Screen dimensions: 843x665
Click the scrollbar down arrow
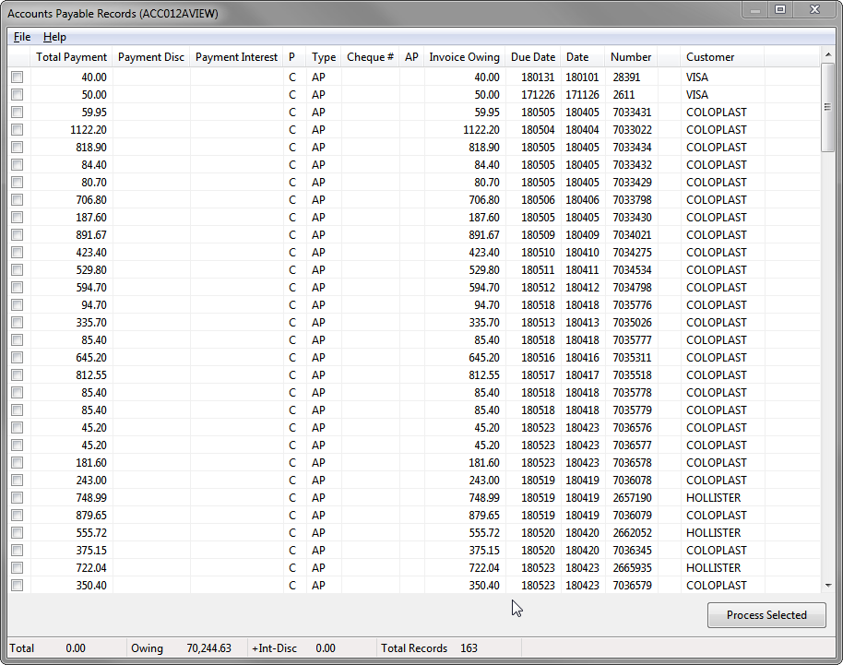(x=828, y=586)
